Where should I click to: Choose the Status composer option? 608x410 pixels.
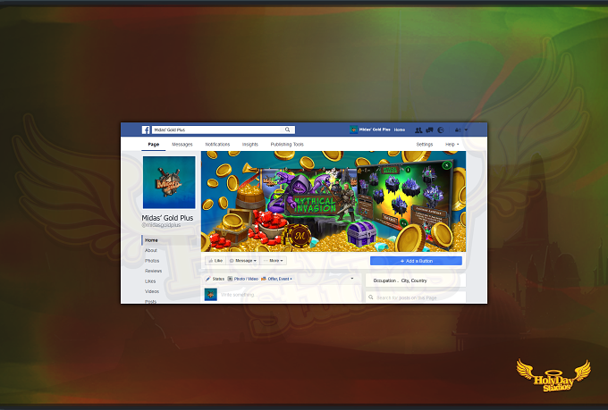(215, 279)
